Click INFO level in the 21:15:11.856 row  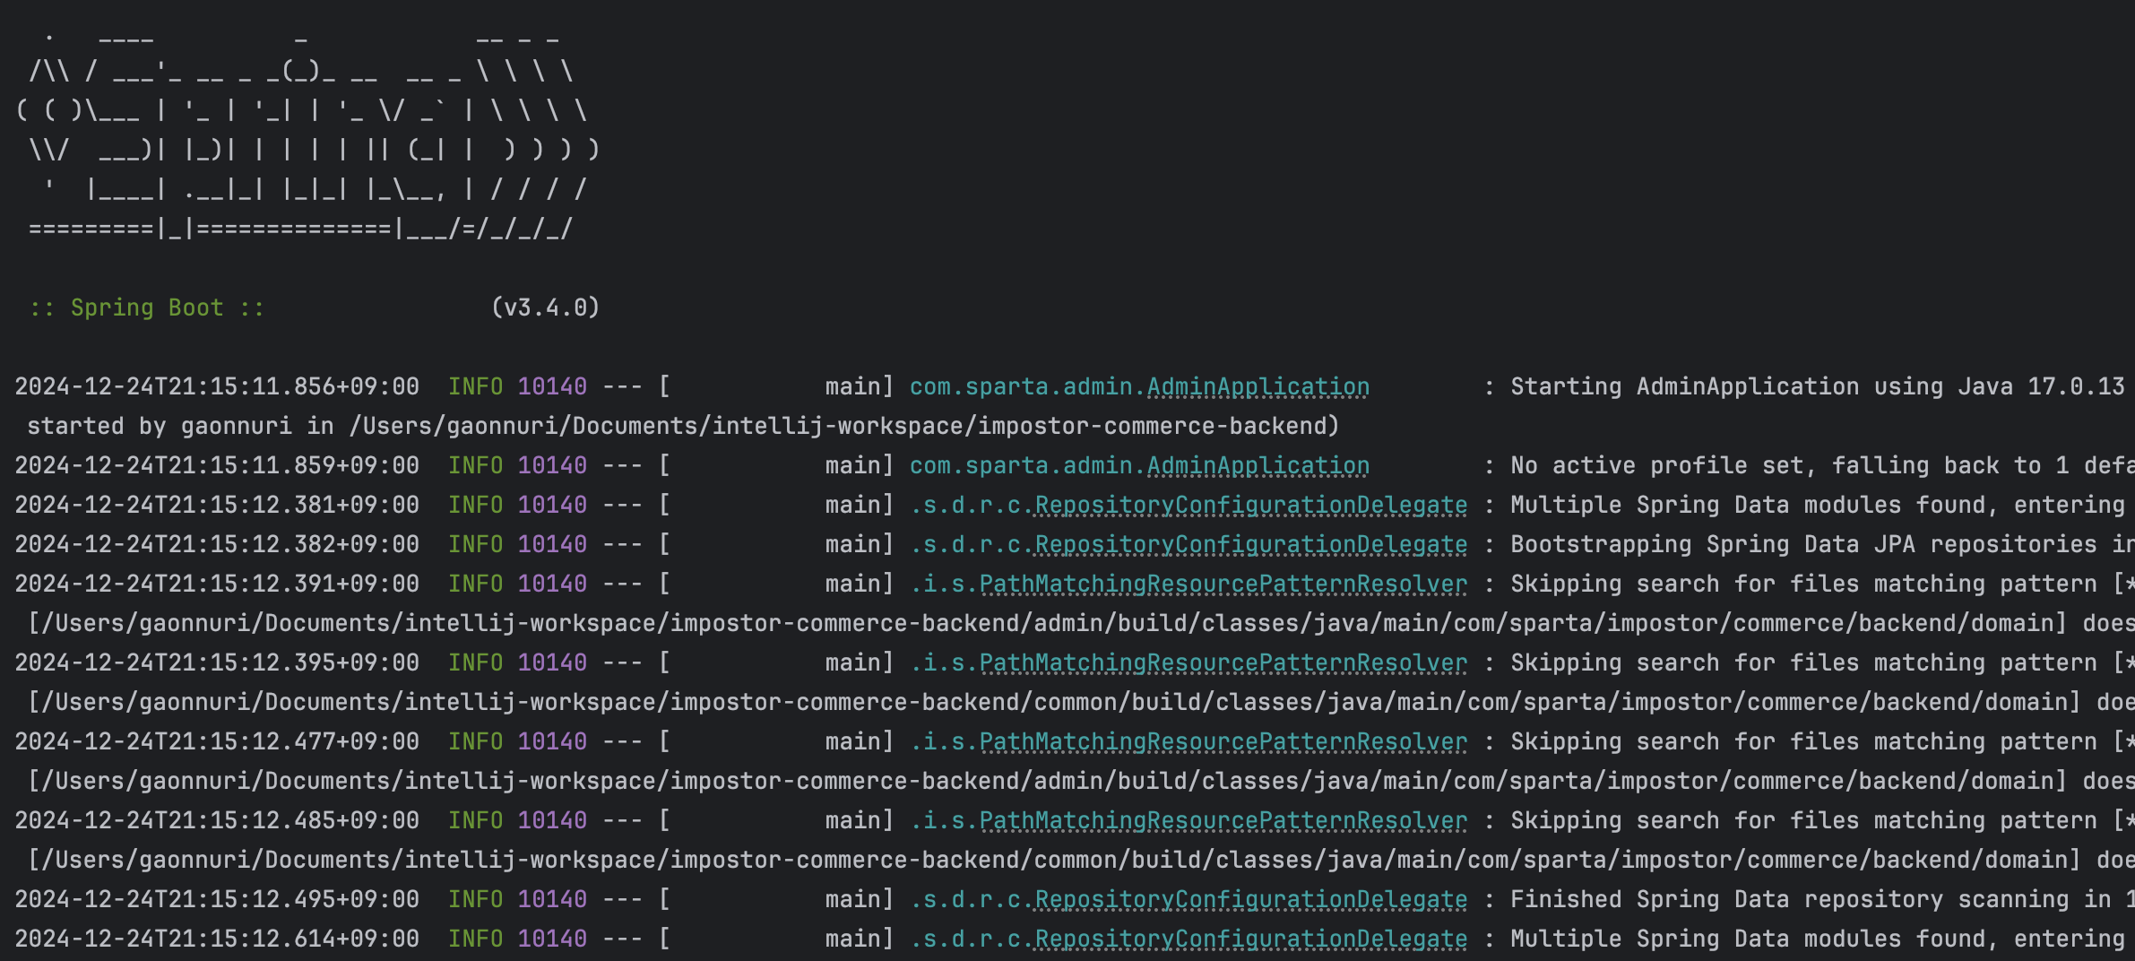tap(476, 386)
